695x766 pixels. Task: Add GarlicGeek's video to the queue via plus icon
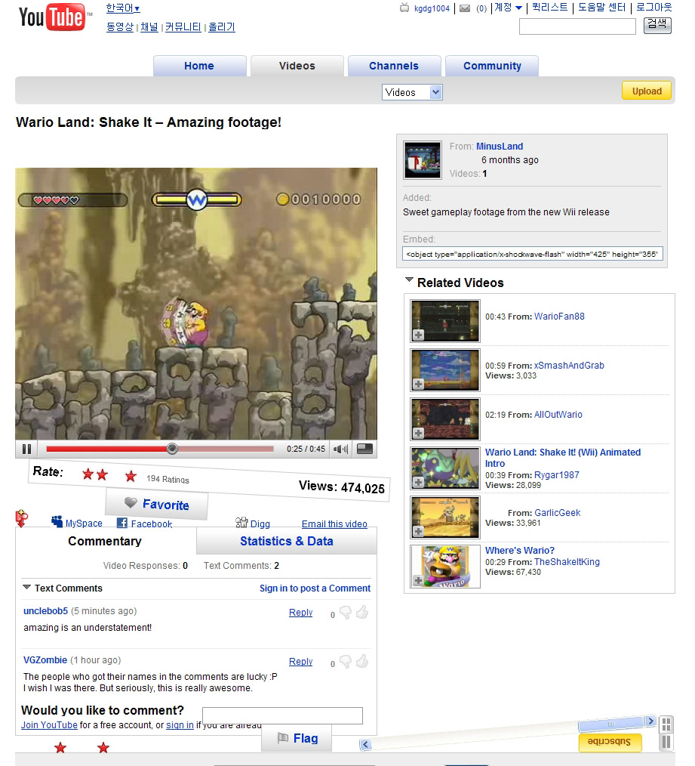[x=418, y=531]
